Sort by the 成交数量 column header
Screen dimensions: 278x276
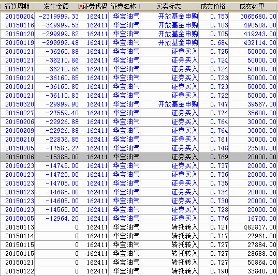pyautogui.click(x=252, y=7)
